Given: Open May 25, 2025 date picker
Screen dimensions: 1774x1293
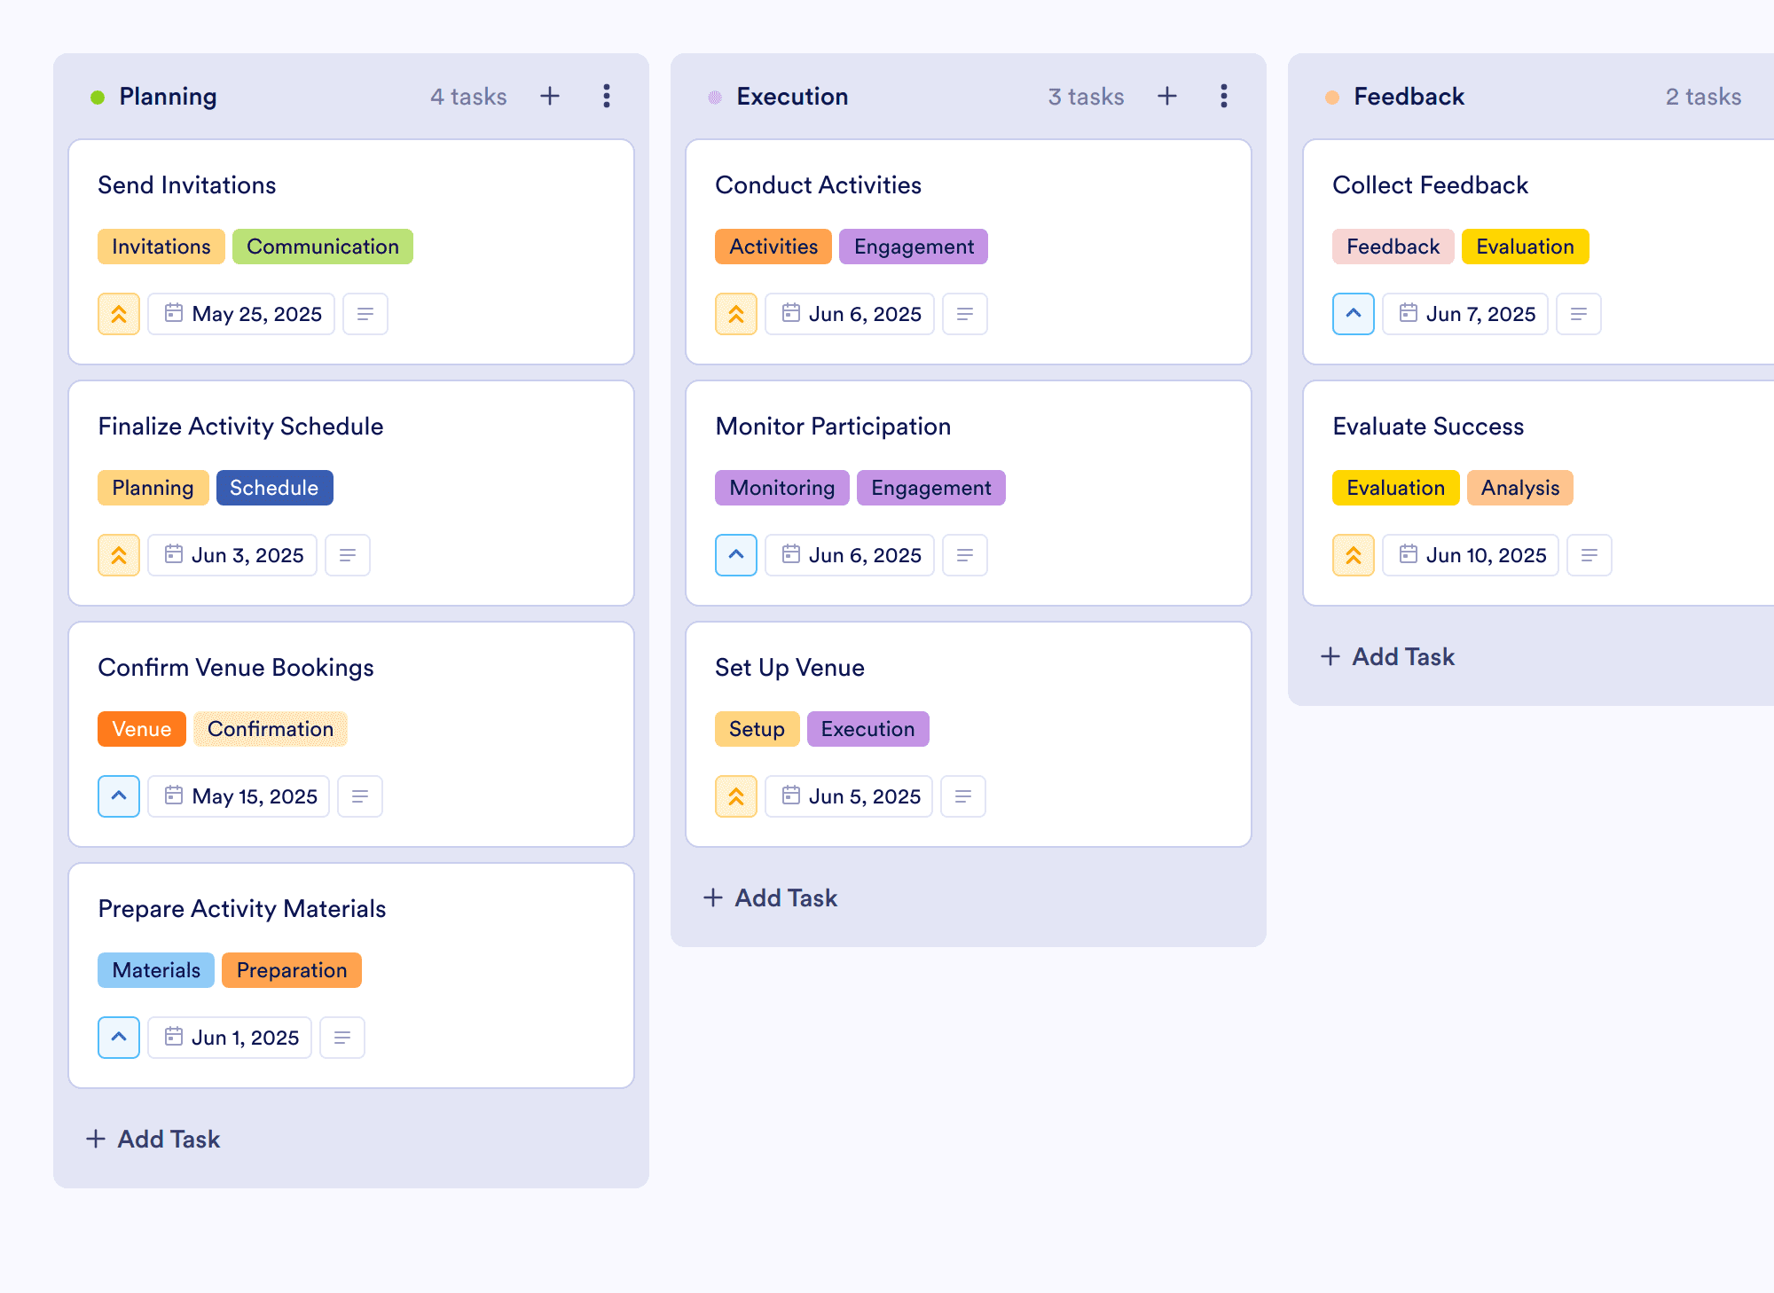Looking at the screenshot, I should [x=241, y=314].
